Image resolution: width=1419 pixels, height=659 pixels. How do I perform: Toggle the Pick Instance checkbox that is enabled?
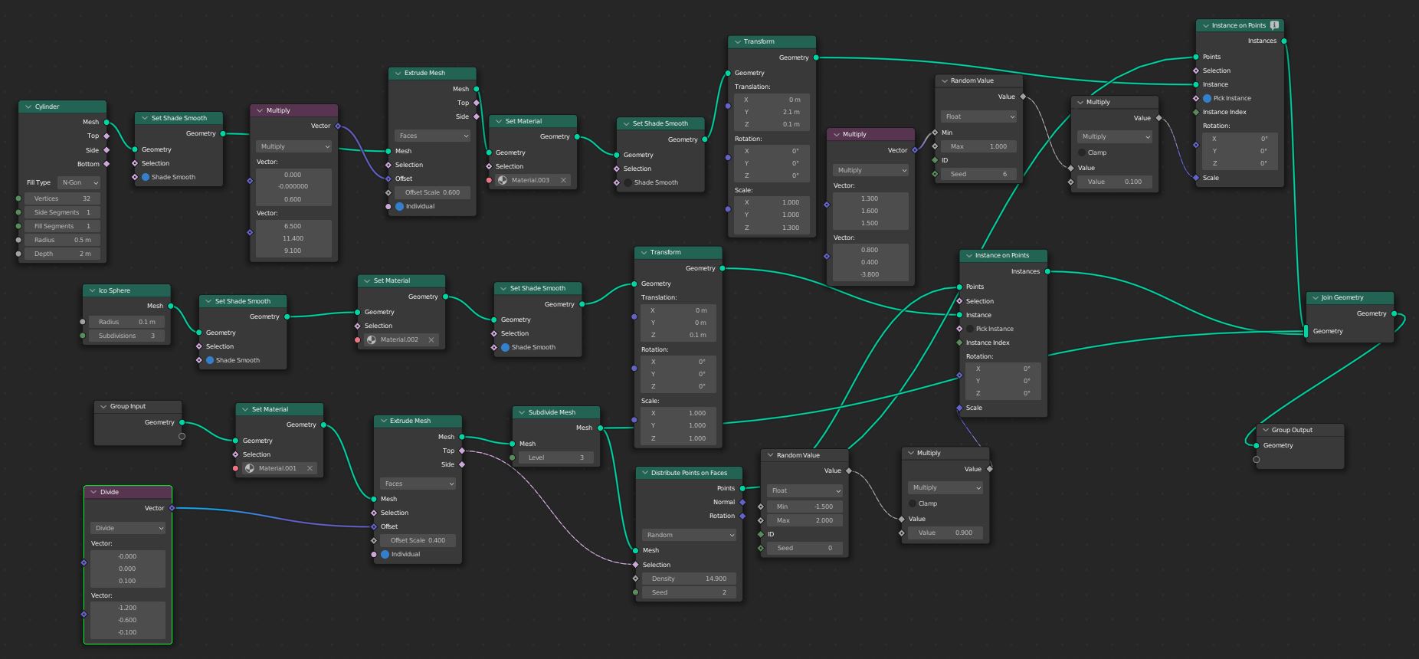(1208, 98)
